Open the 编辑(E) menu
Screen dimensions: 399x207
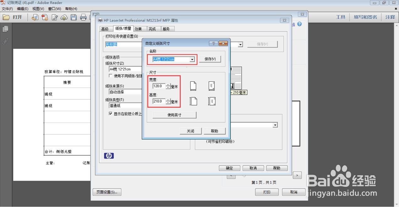click(22, 9)
